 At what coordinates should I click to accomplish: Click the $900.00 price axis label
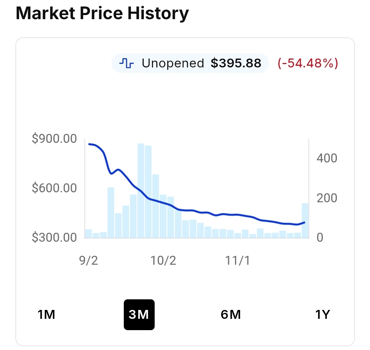(54, 139)
